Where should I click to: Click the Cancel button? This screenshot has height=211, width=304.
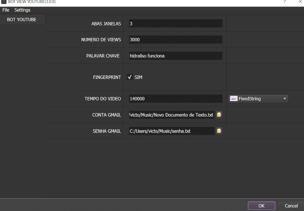[291, 206]
